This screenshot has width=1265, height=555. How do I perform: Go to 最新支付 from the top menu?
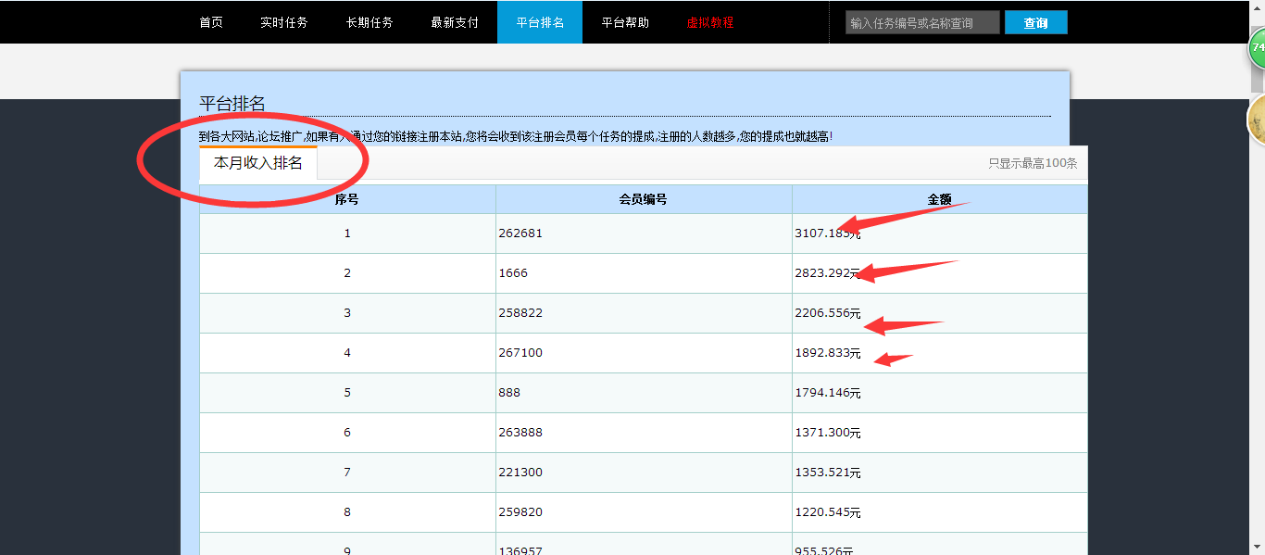click(x=455, y=22)
